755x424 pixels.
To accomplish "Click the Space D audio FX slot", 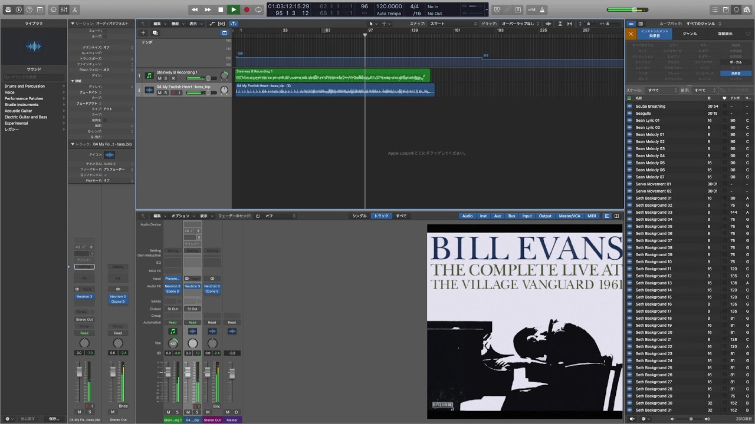I will point(173,291).
